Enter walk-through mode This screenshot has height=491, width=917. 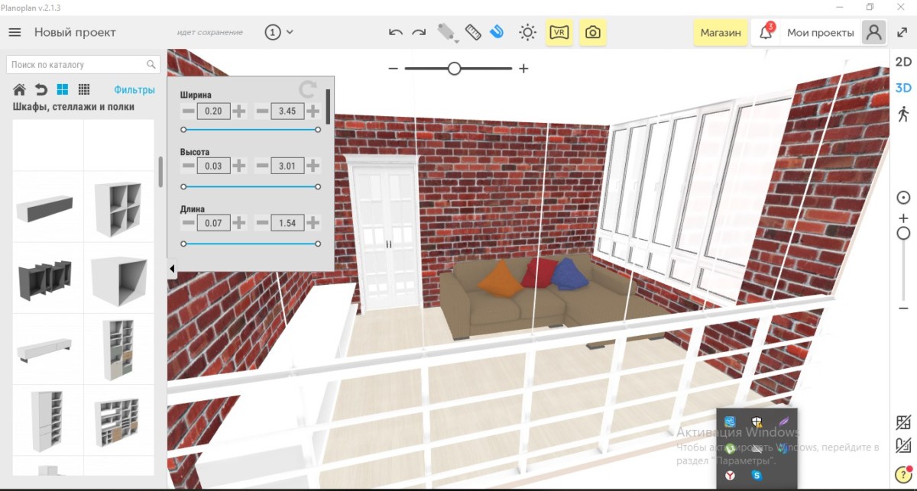904,115
